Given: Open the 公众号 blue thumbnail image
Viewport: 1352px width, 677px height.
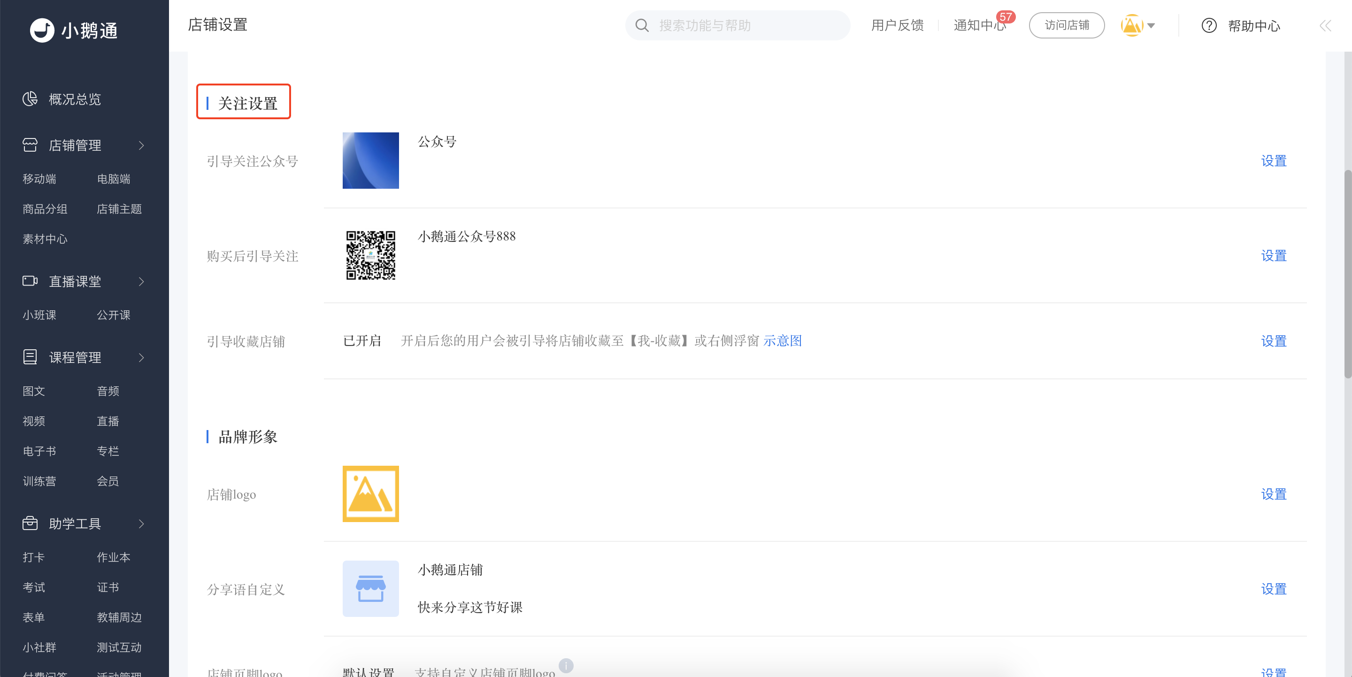Looking at the screenshot, I should click(x=370, y=161).
